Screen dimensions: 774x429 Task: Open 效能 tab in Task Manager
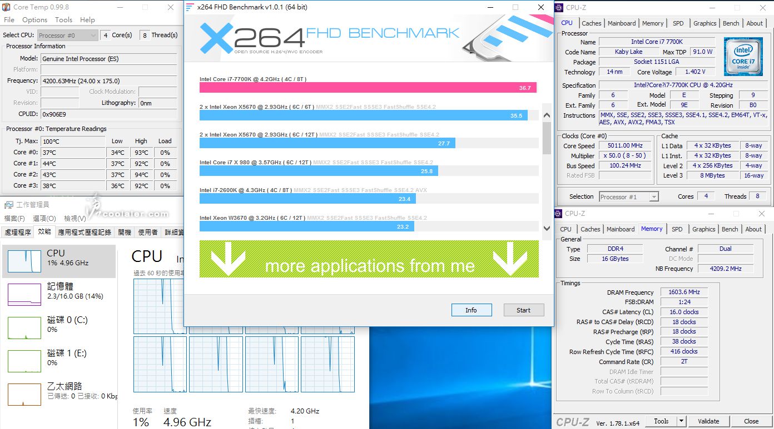pos(44,232)
